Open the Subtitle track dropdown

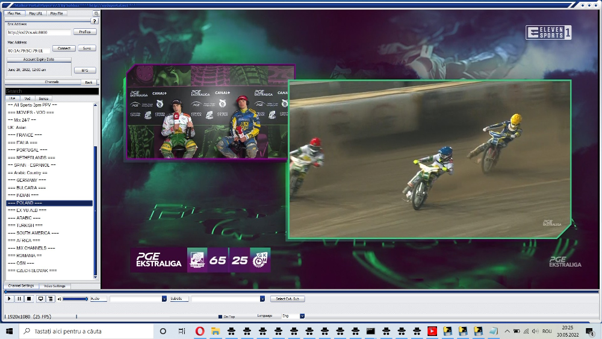(262, 299)
